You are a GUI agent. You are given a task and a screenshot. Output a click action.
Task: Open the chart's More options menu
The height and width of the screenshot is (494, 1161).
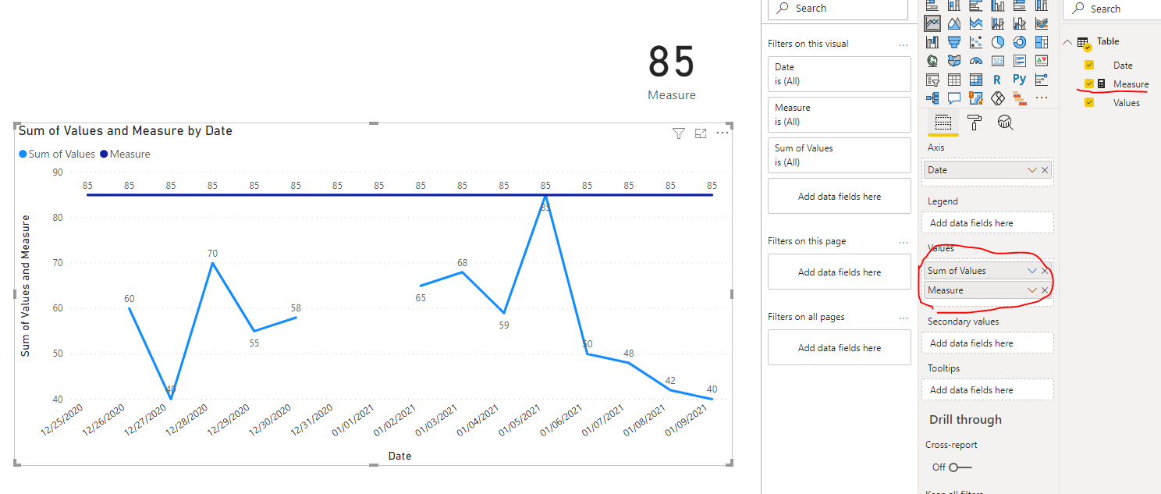[x=723, y=133]
